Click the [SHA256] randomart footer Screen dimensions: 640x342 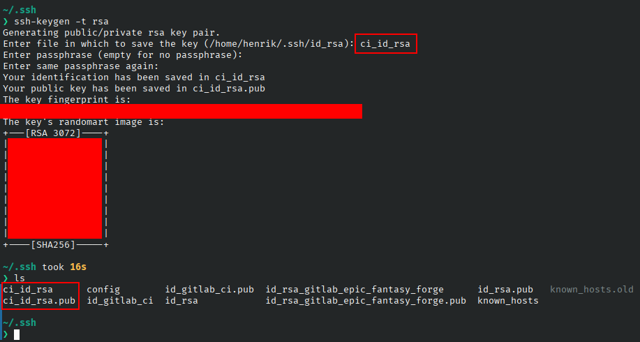(53, 245)
